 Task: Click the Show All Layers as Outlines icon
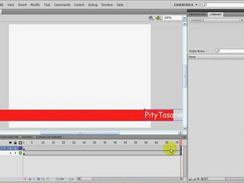[20, 143]
